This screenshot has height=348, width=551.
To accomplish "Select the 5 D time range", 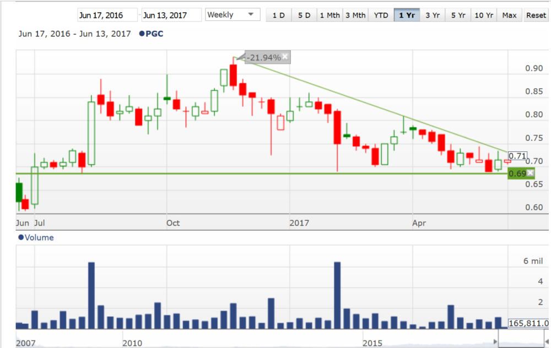I will point(304,15).
